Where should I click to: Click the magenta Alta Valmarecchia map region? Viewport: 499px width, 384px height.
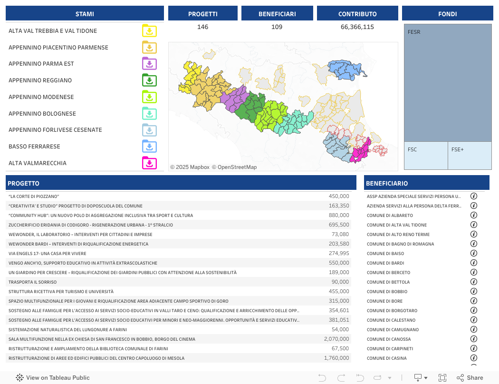(361, 151)
